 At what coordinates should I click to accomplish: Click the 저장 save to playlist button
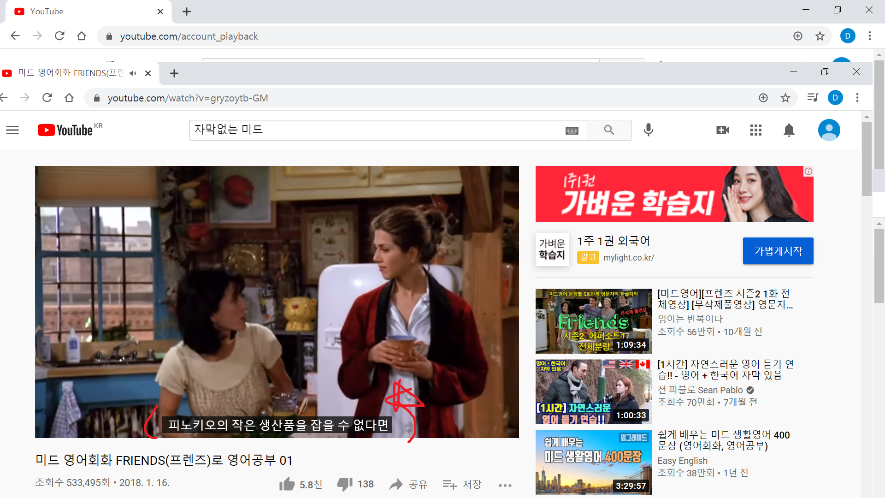pyautogui.click(x=462, y=484)
